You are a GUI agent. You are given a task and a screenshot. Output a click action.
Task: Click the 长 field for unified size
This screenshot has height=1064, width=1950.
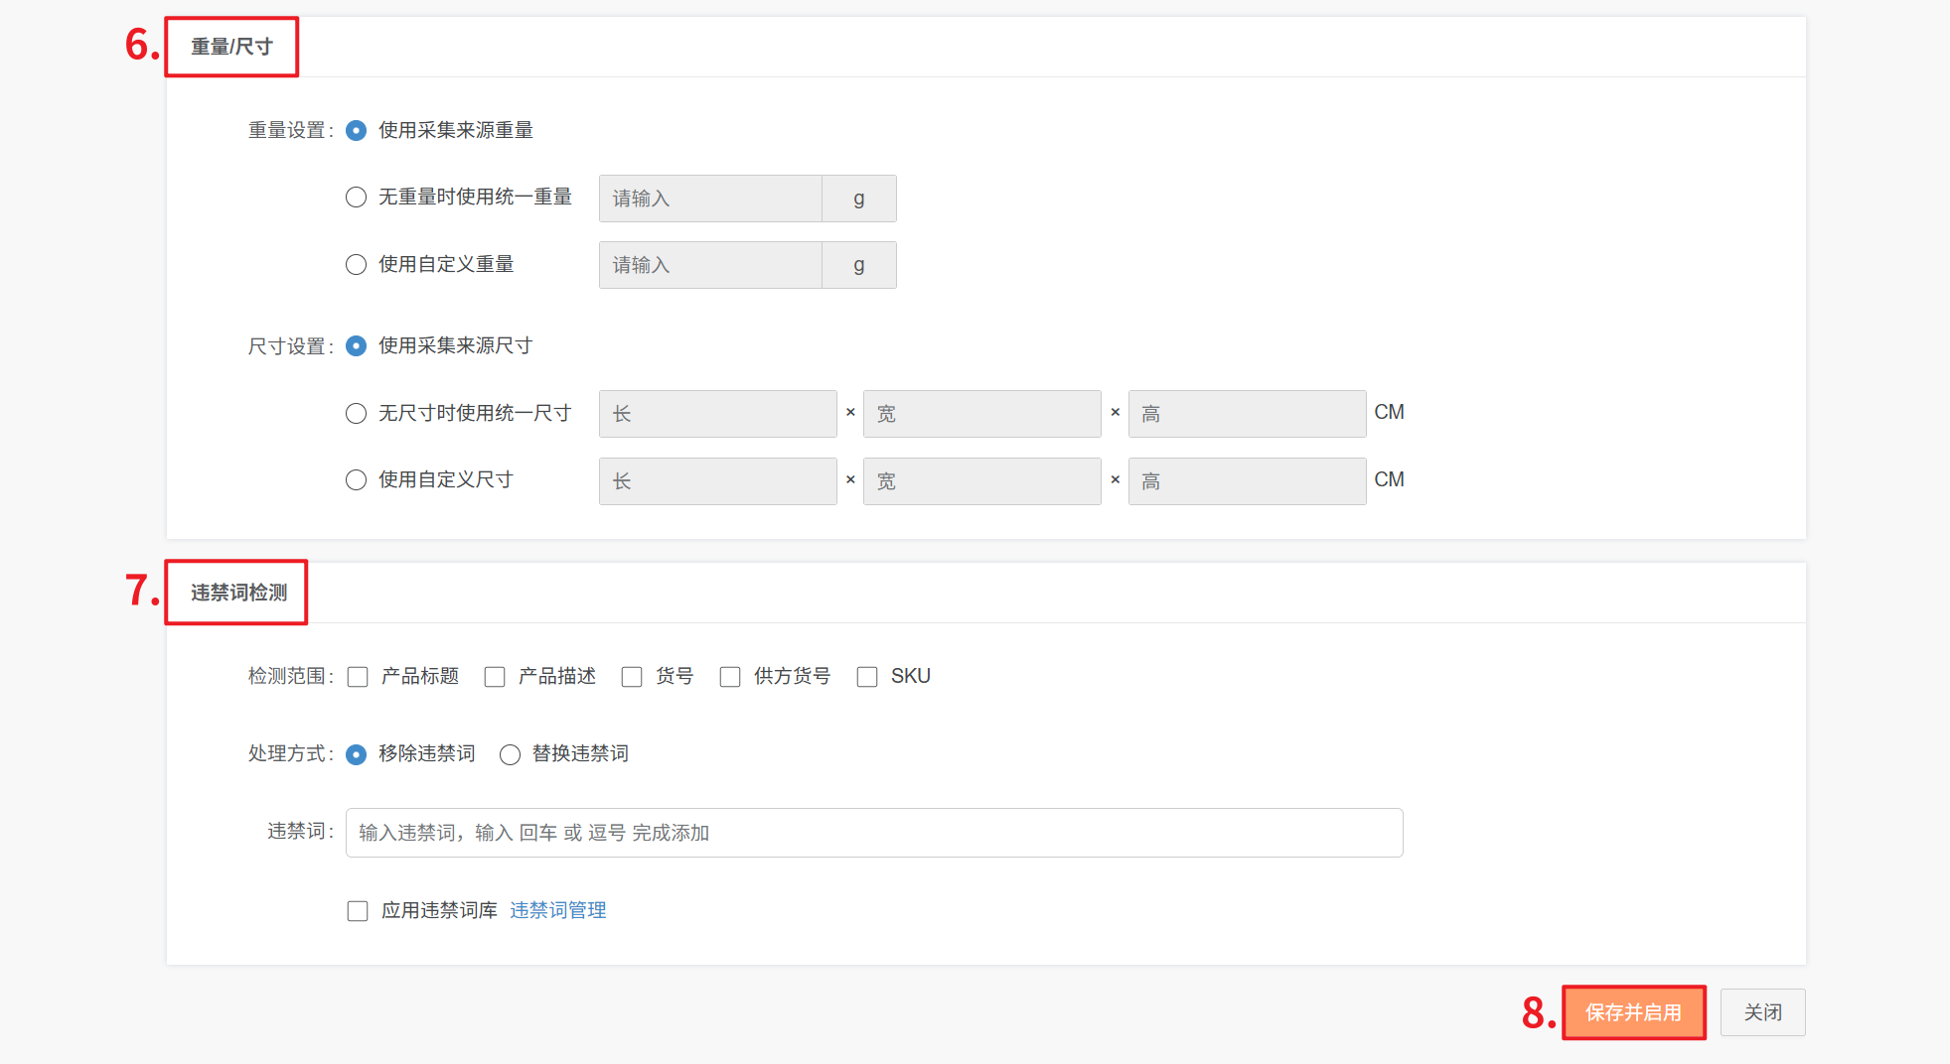(717, 414)
